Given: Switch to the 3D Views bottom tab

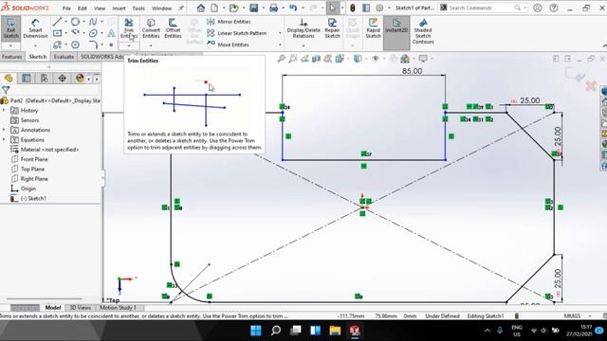Looking at the screenshot, I should [80, 308].
